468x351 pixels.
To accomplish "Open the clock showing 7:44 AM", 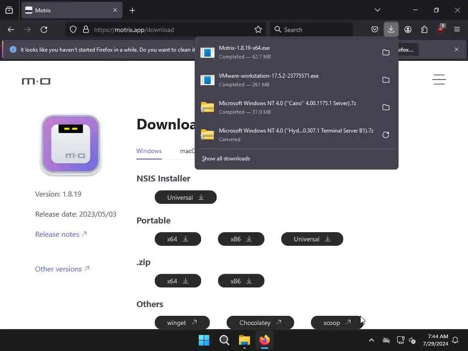I will click(x=436, y=340).
